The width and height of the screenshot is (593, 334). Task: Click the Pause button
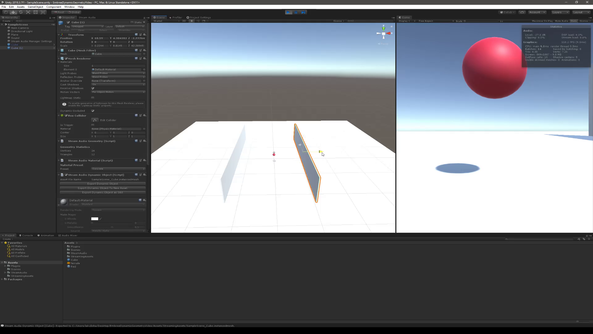[x=296, y=12]
